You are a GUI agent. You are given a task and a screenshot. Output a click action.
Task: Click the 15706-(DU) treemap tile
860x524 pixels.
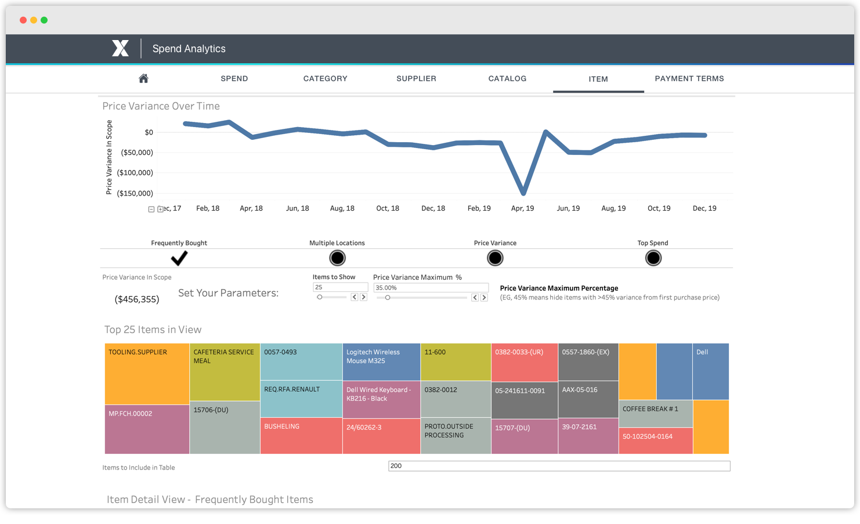point(225,427)
